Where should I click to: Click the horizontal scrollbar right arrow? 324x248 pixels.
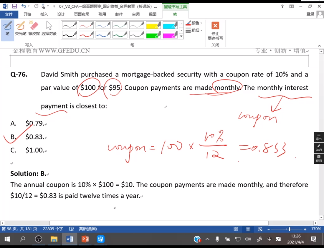[x=315, y=223]
